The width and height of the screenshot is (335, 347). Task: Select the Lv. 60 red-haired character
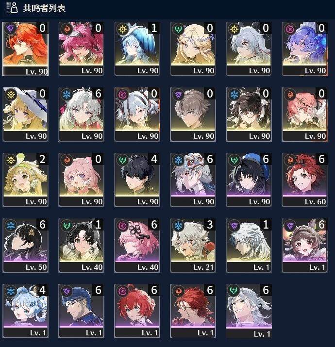304,180
